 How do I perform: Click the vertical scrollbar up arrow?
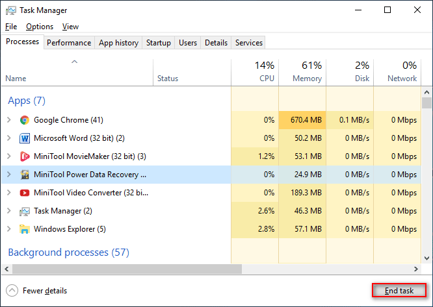(x=426, y=92)
